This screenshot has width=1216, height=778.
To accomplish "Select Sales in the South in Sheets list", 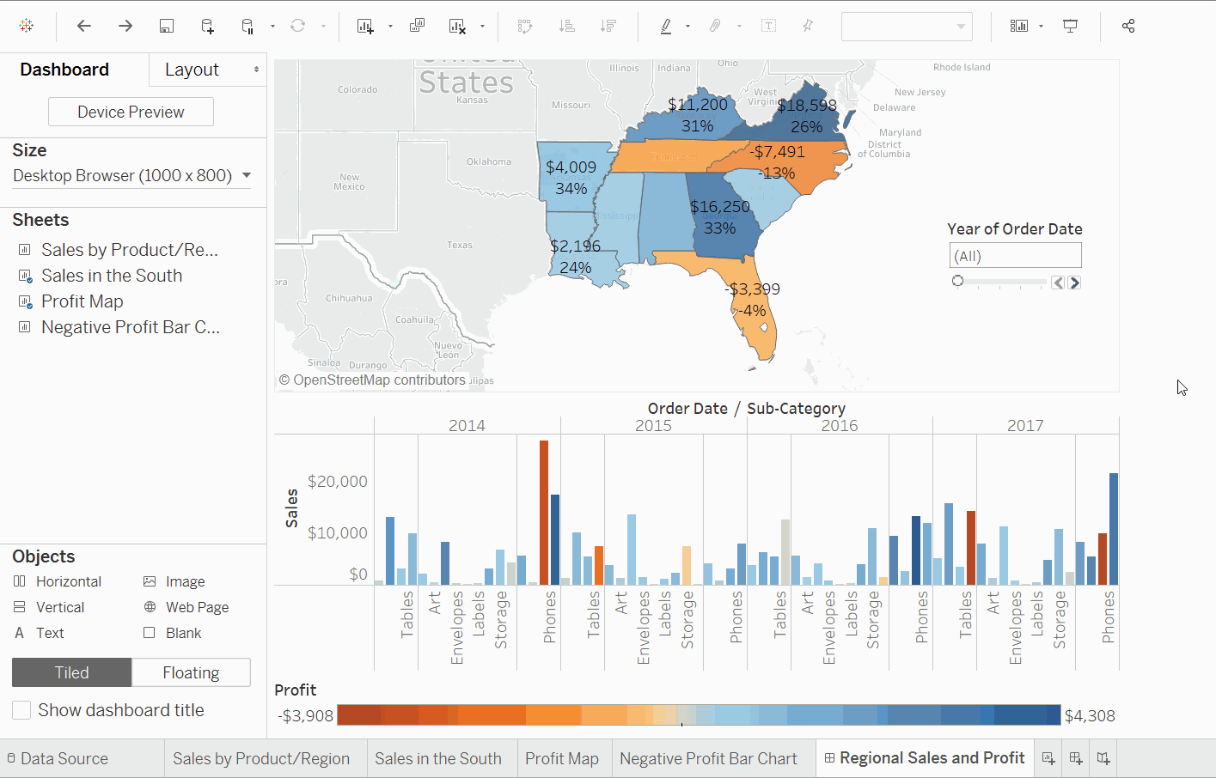I will (112, 276).
